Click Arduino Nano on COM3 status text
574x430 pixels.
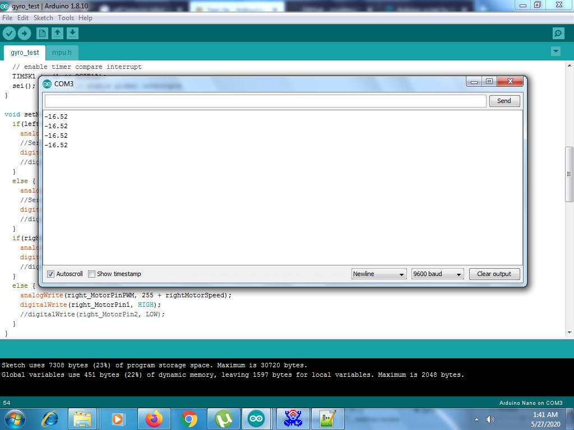(x=531, y=403)
